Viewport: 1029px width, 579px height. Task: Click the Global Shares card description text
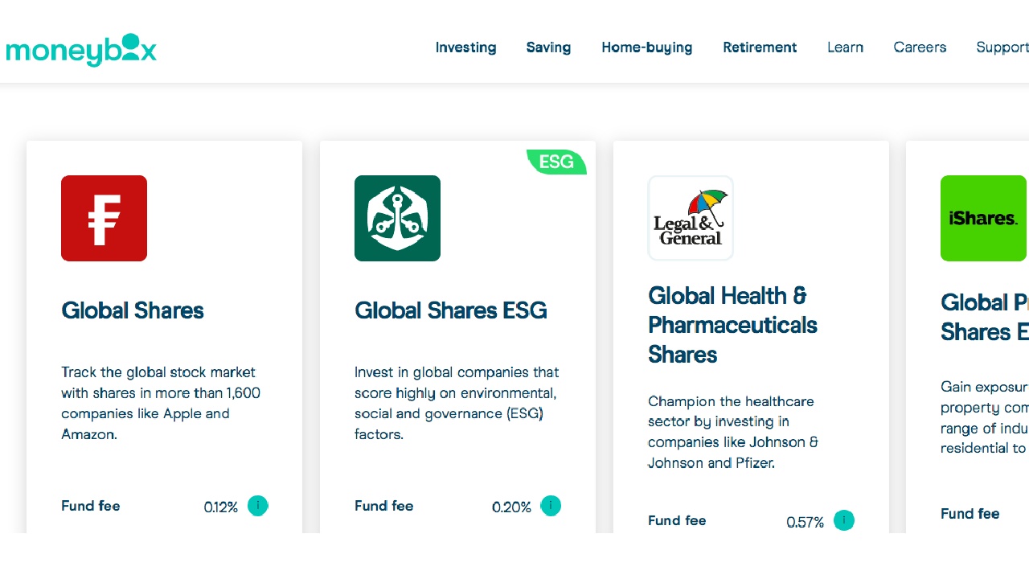coord(161,403)
